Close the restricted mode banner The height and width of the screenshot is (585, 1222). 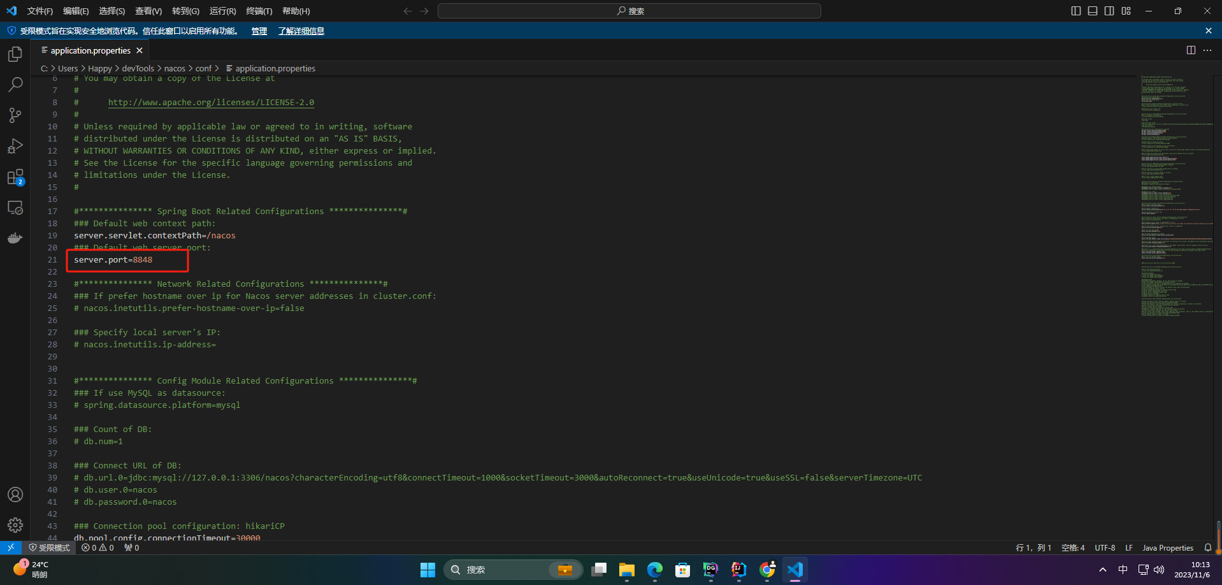click(x=1209, y=31)
